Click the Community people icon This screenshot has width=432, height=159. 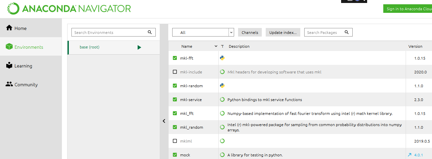9,84
